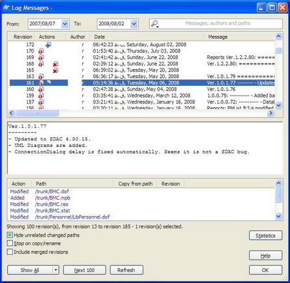Click the magnifier search filter icon

[154, 23]
